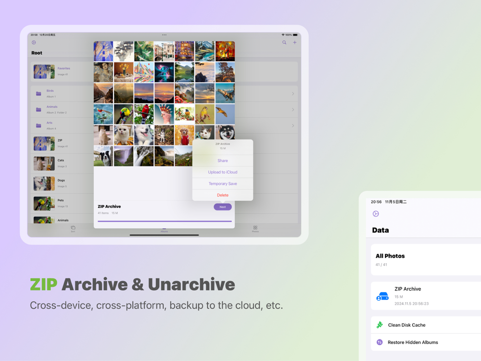Open the Dogs album thumbnail
Screen dimensions: 481x361
pos(44,183)
